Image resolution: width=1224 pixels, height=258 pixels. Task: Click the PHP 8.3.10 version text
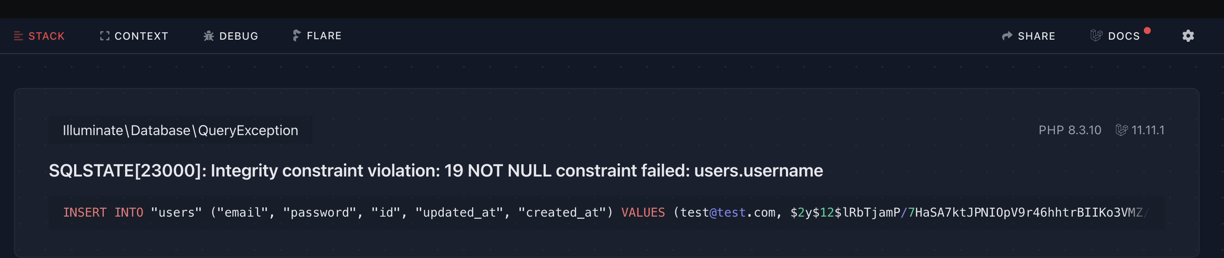(1070, 130)
